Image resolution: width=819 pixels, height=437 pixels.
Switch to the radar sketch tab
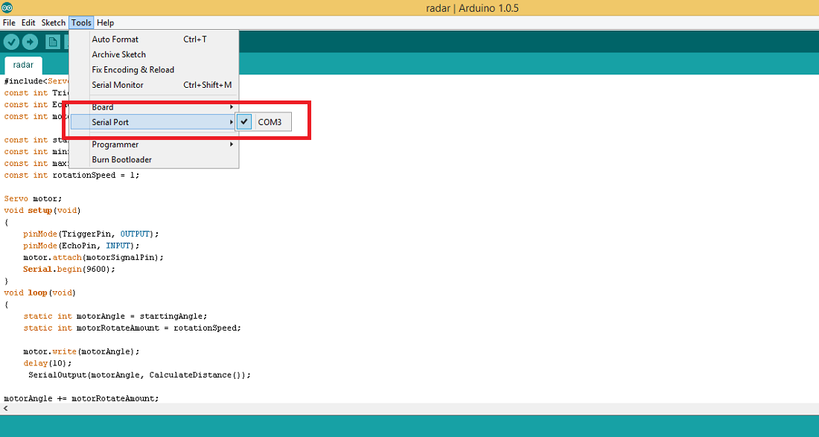(x=24, y=66)
